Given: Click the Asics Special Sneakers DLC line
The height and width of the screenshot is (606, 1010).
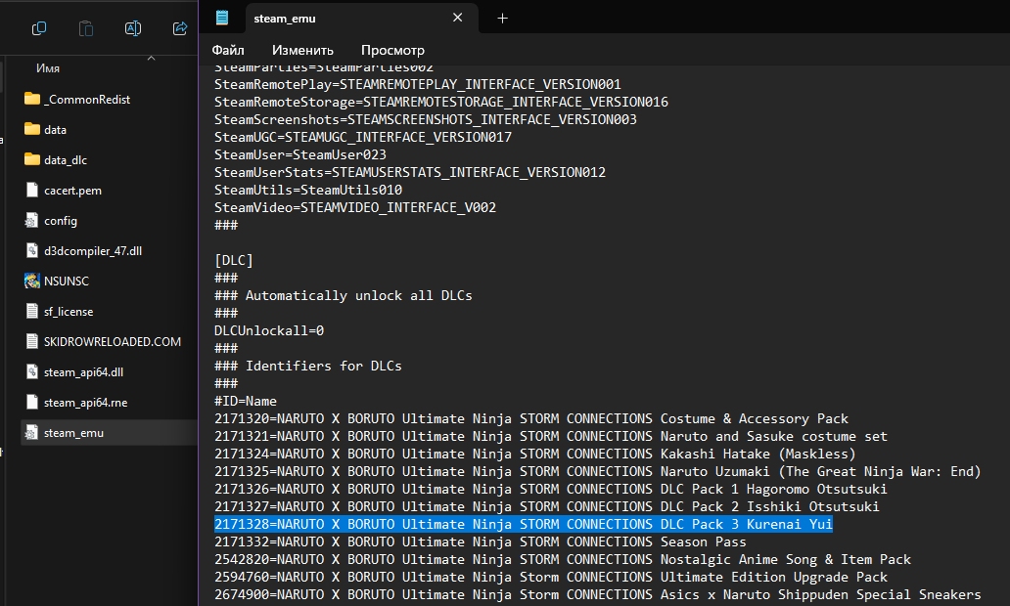Looking at the screenshot, I should click(x=598, y=594).
